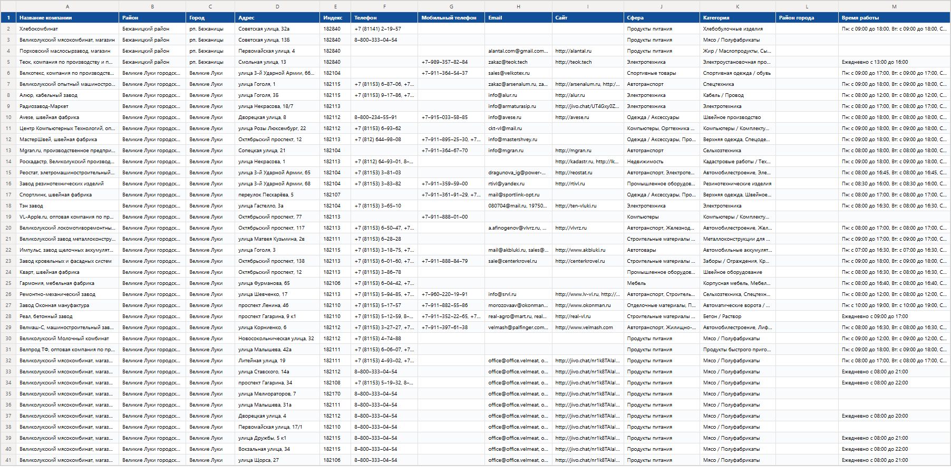Viewport: 951px width, 475px height.
Task: Click the 'Категория' header cell
Action: (737, 17)
